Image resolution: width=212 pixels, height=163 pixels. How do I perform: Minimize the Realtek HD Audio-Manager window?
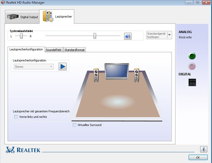tap(189, 2)
